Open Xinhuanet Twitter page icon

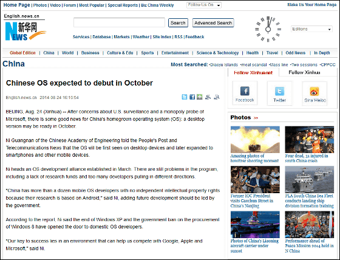tap(279, 91)
